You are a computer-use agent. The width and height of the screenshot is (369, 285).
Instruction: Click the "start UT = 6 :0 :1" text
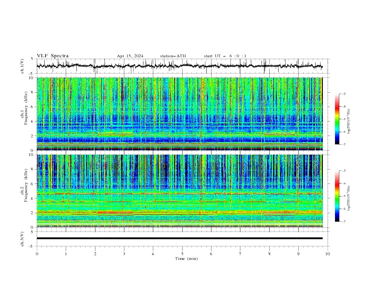[225, 56]
